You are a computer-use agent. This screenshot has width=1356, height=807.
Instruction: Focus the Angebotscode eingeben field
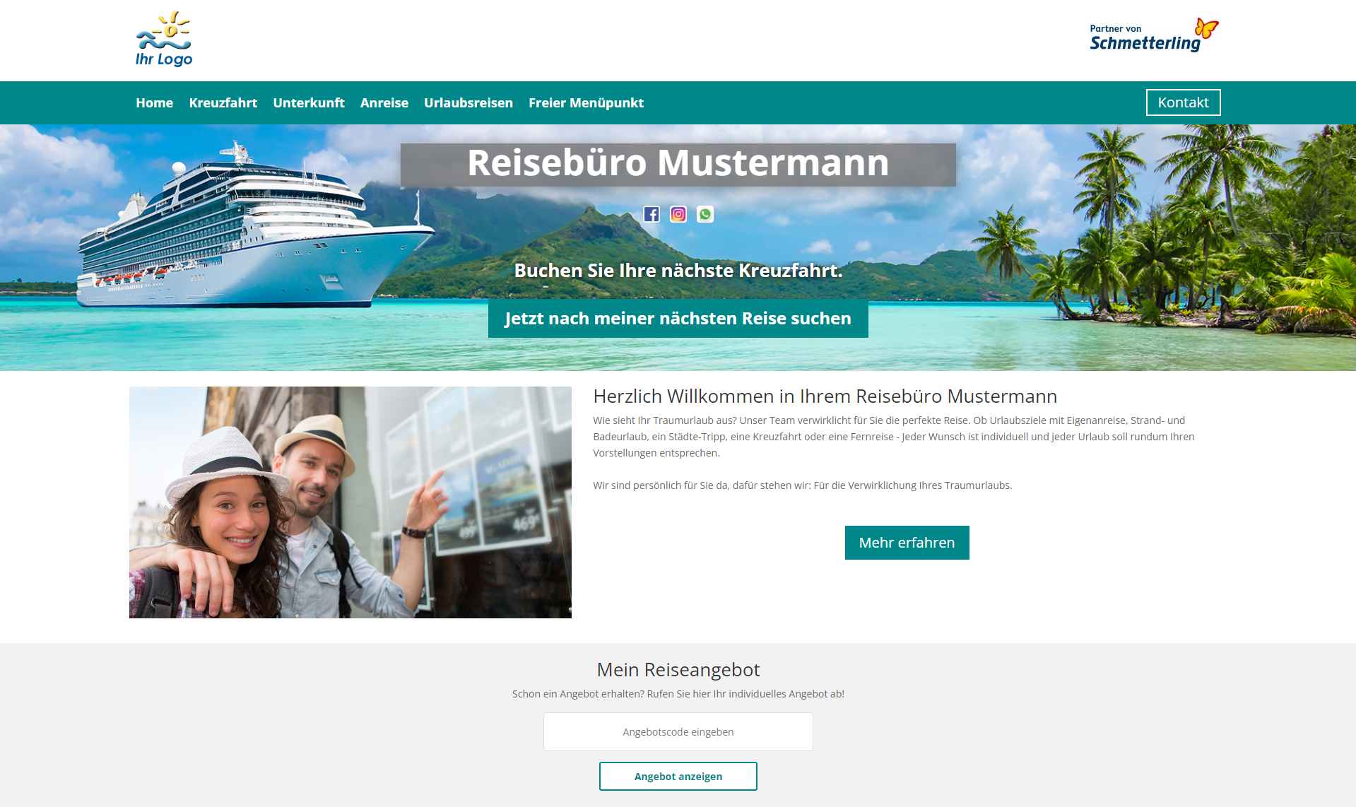click(x=678, y=731)
